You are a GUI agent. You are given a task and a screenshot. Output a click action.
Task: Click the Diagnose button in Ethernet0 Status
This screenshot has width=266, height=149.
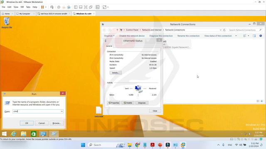(142, 103)
